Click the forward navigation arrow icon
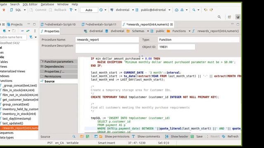The image size is (264, 148). click(211, 10)
